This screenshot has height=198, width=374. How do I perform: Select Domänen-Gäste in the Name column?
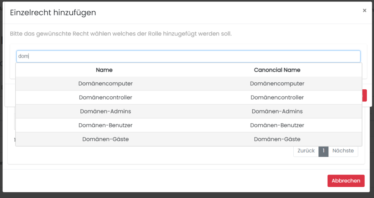click(105, 139)
